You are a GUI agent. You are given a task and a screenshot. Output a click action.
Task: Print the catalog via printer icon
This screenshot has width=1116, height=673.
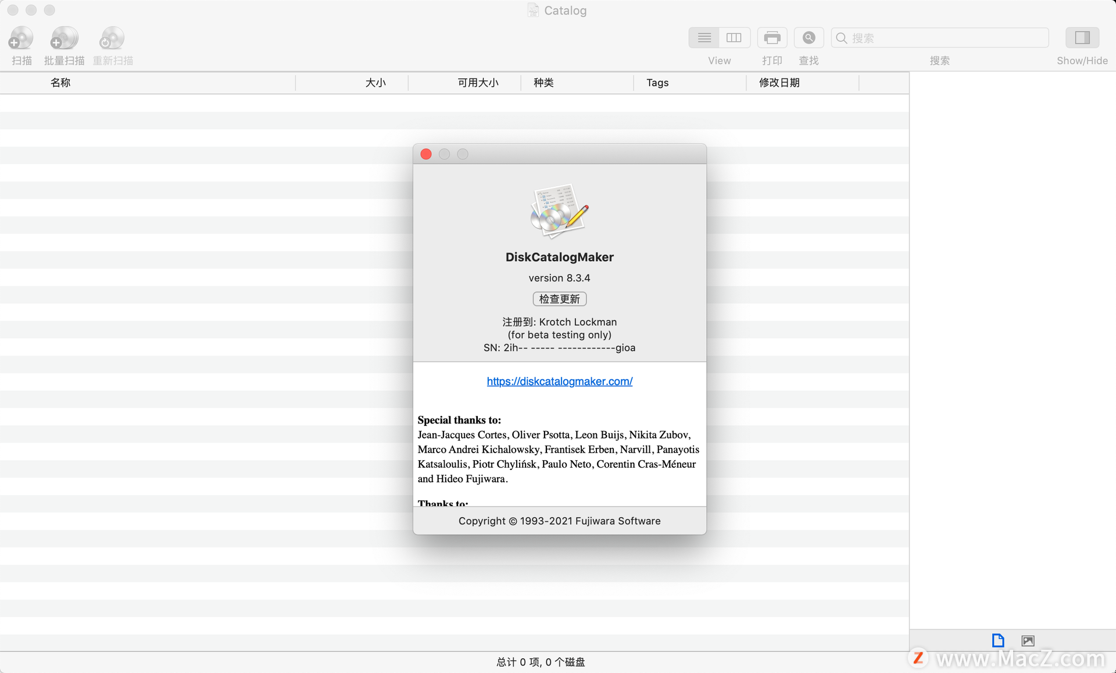pos(772,38)
